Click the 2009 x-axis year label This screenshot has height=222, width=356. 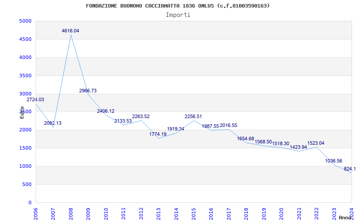tap(88, 214)
